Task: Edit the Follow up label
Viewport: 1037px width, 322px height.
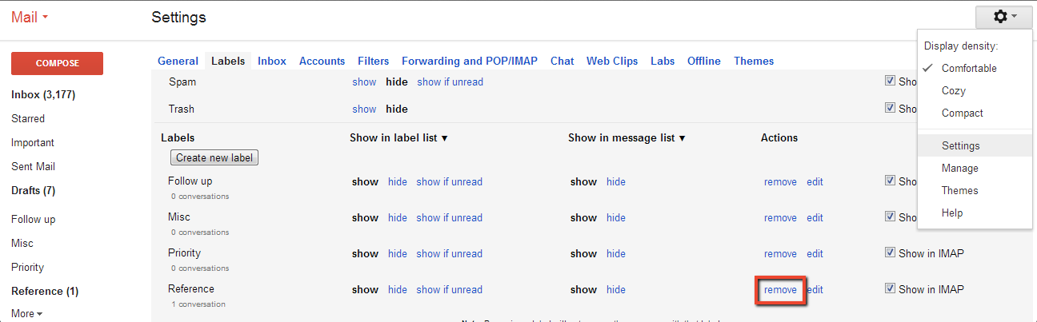Action: point(815,181)
